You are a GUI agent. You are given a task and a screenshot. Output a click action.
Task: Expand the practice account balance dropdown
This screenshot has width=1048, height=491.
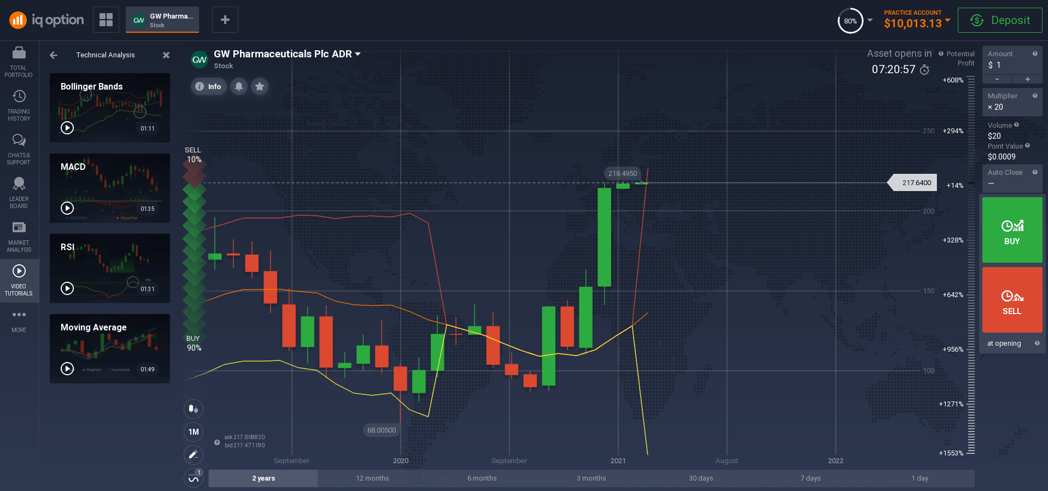click(x=947, y=20)
